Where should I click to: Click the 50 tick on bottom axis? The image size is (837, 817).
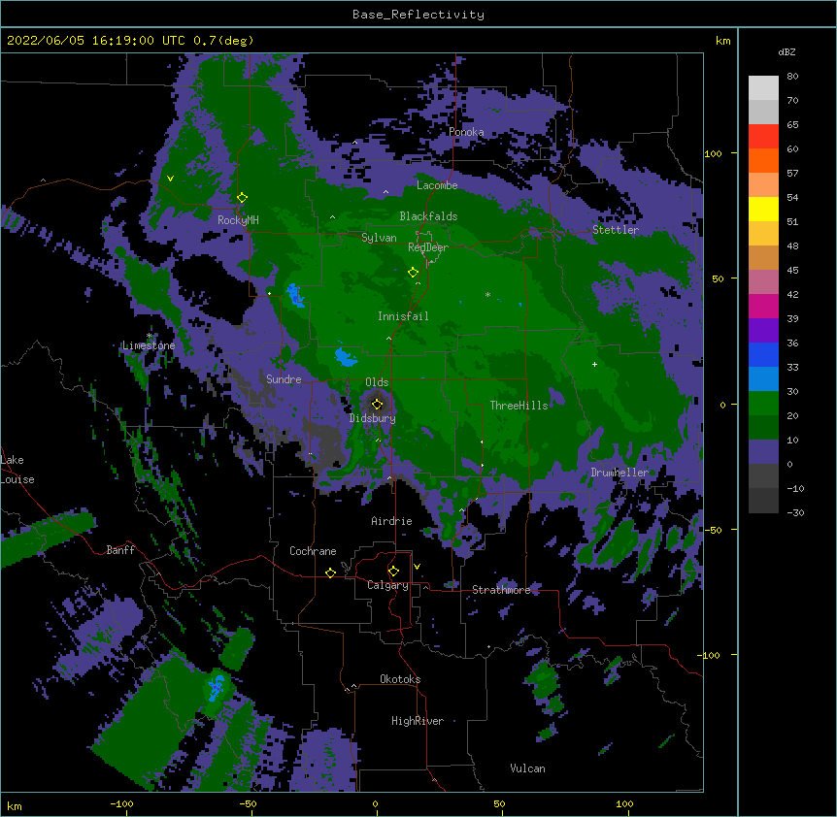click(x=499, y=803)
